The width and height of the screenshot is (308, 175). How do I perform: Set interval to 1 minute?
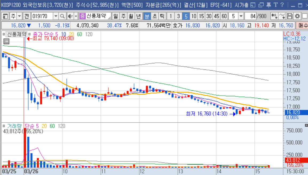click(x=171, y=16)
